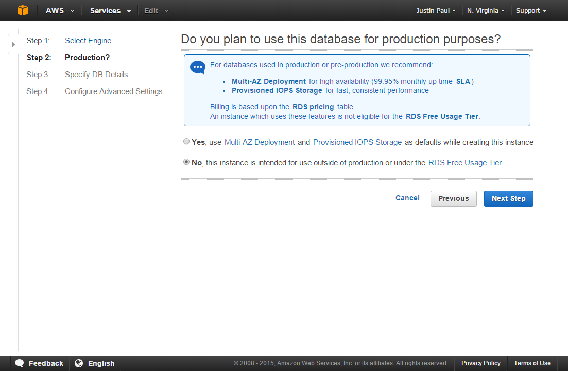Click RDS Free Usage Tier link in No option
The image size is (568, 371).
point(465,163)
